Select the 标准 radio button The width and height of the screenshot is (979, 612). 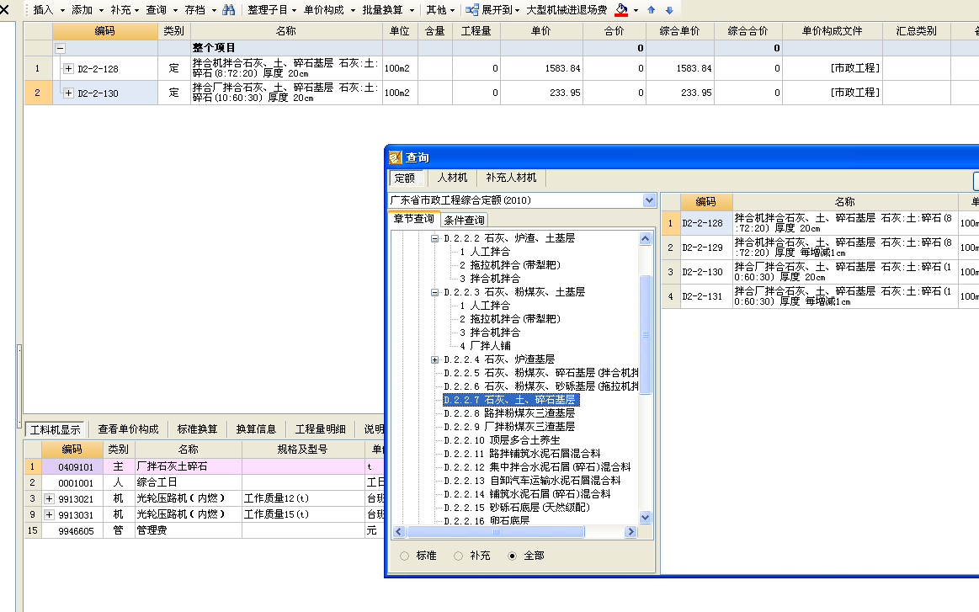point(405,556)
